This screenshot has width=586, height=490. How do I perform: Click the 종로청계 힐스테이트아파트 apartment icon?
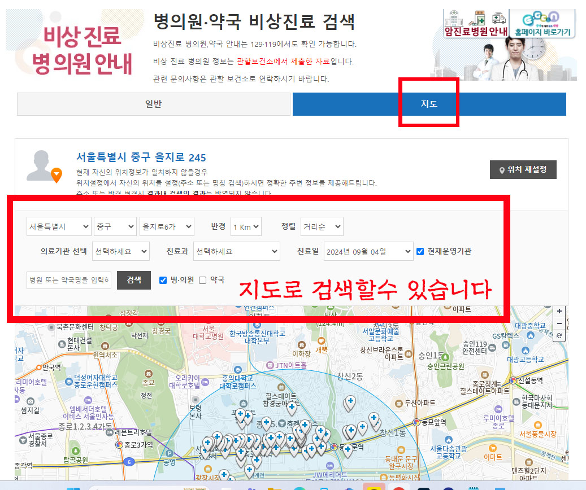(485, 375)
